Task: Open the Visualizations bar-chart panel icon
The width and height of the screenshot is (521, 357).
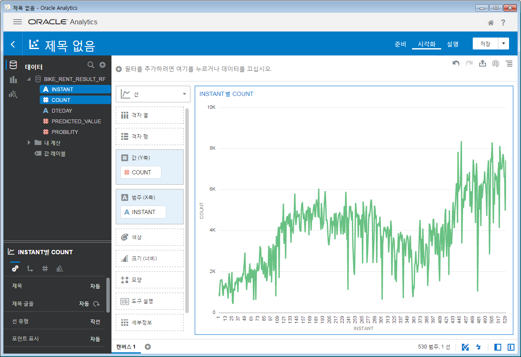Action: click(x=13, y=79)
